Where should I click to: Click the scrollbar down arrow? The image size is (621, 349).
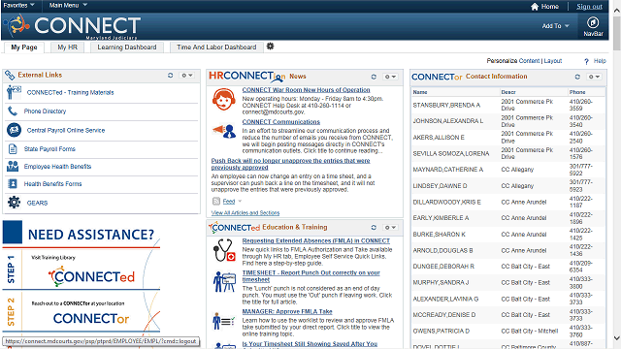[617, 338]
